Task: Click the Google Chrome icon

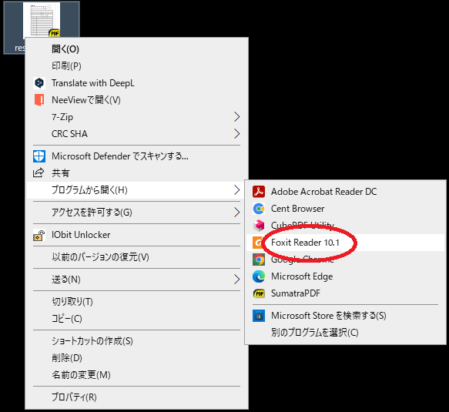Action: click(259, 260)
